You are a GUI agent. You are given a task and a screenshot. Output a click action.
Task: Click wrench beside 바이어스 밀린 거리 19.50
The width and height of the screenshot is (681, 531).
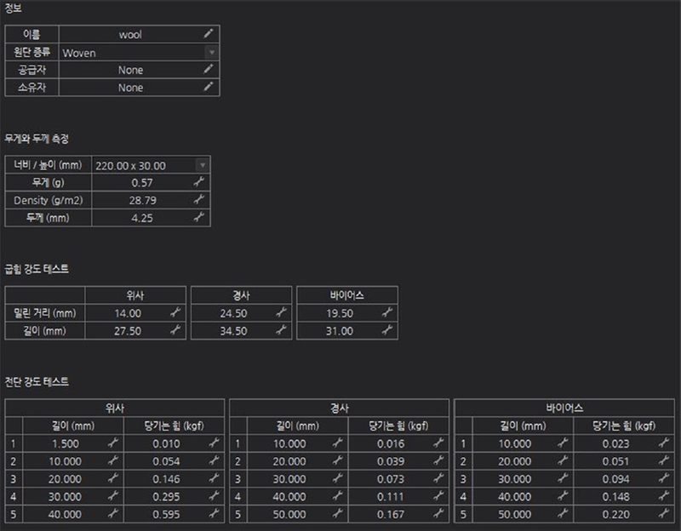[386, 313]
